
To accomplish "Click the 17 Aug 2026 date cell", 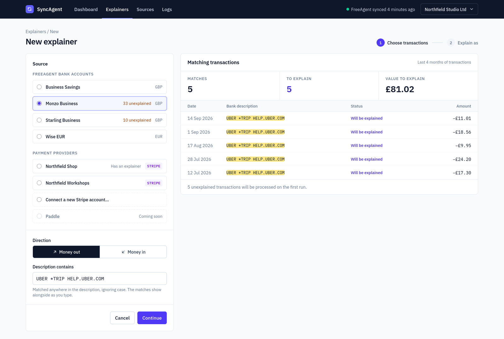I will pos(200,146).
